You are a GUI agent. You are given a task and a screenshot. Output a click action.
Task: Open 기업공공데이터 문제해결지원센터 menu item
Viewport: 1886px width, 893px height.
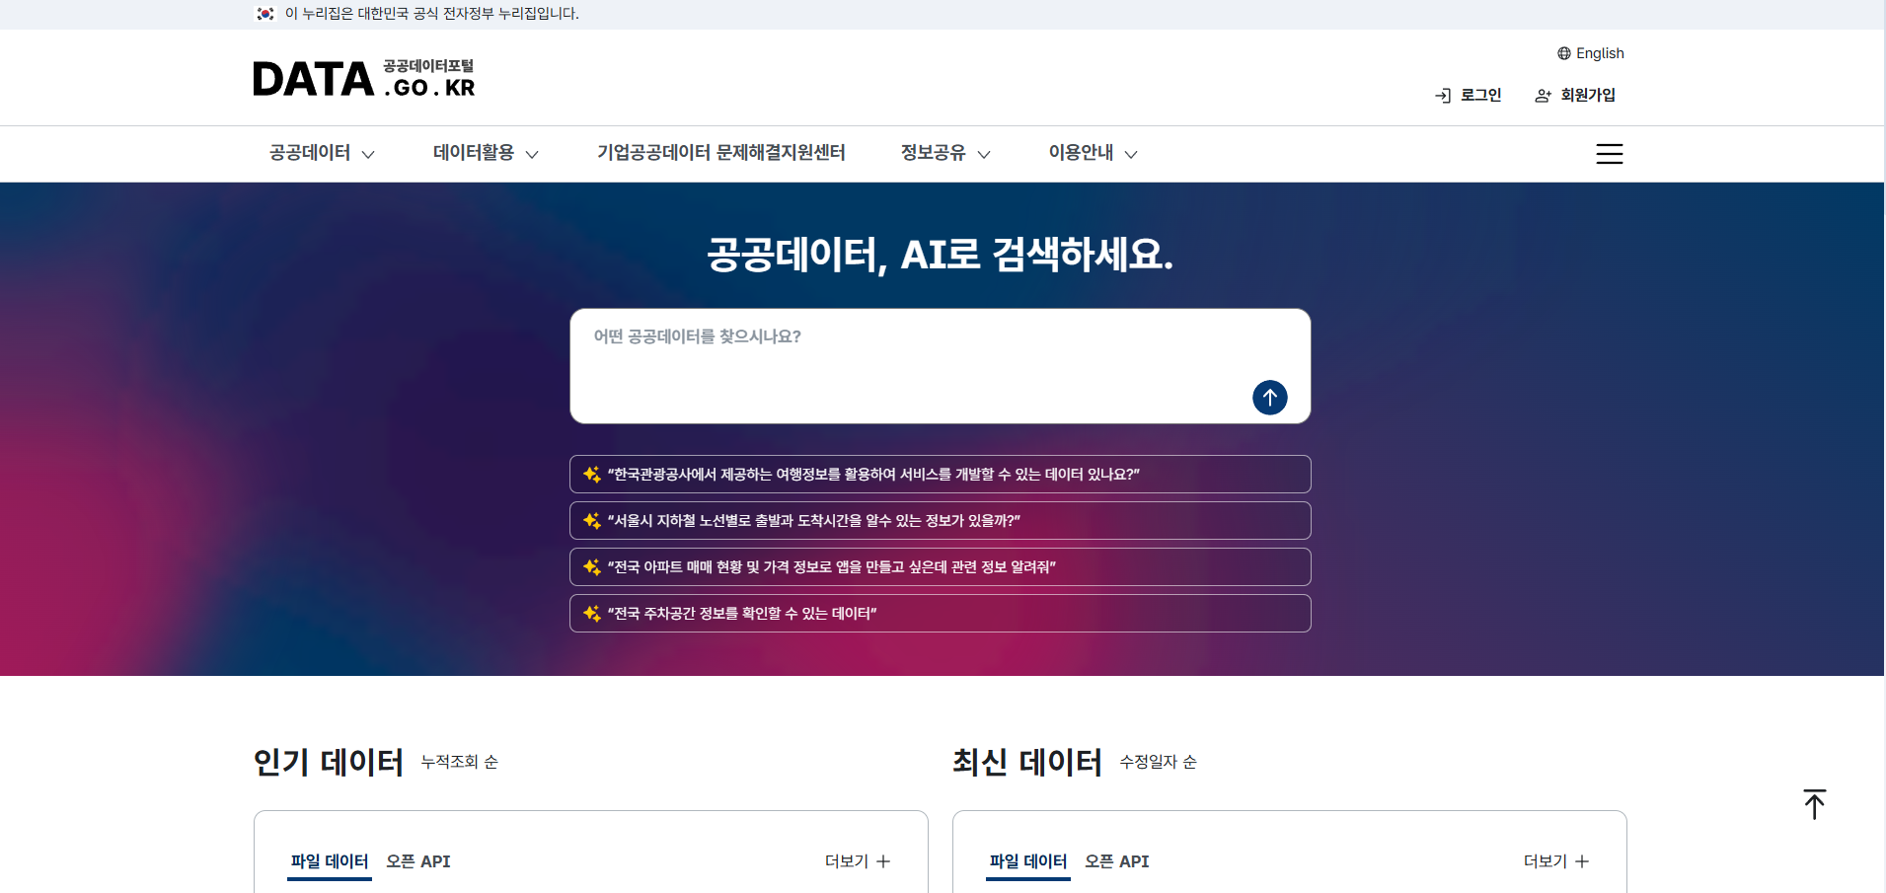[720, 153]
